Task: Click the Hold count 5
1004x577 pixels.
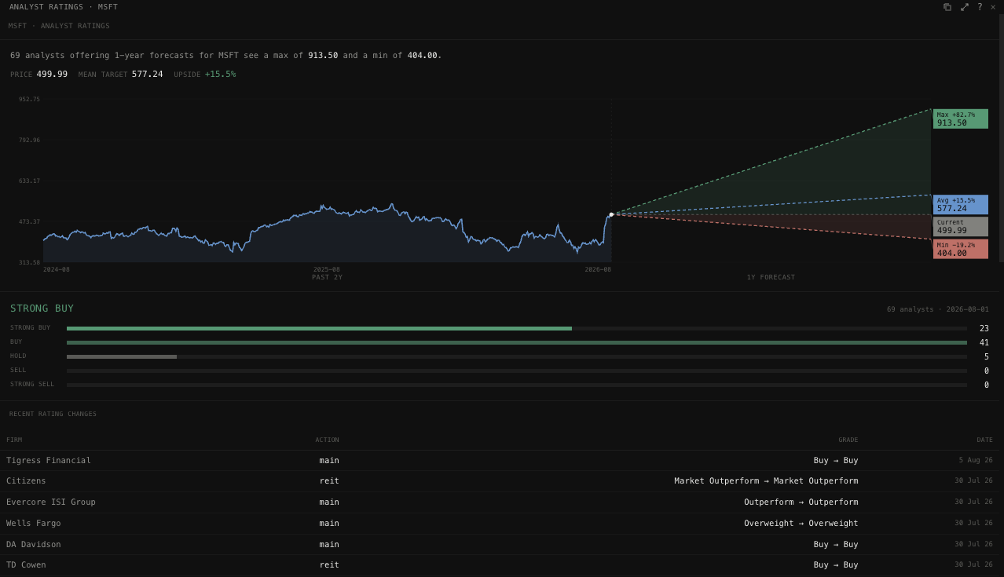Action: [x=987, y=356]
